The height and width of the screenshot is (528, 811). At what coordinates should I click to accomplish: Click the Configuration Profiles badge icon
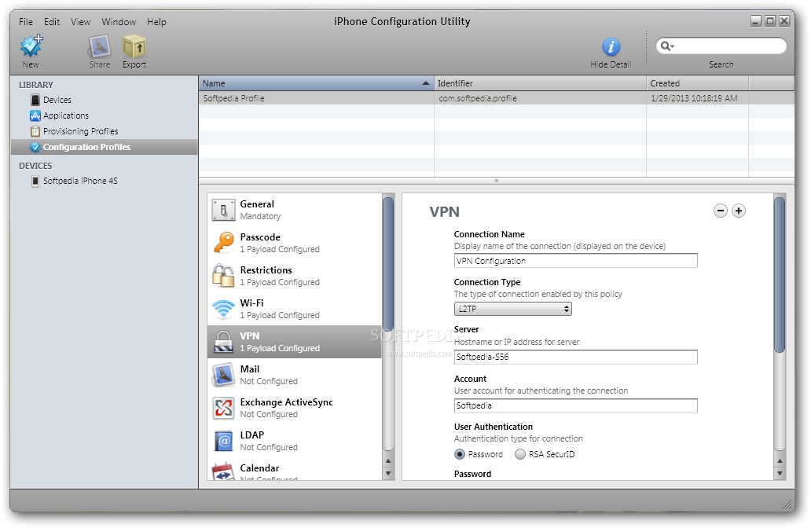click(x=35, y=148)
